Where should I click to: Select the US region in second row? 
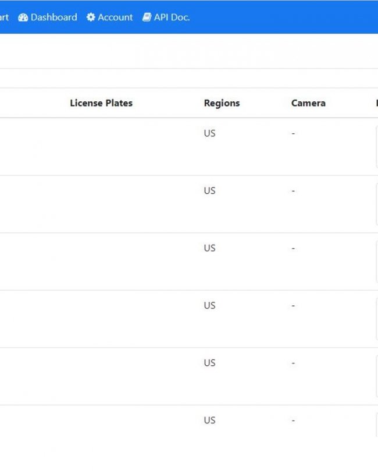click(x=209, y=190)
